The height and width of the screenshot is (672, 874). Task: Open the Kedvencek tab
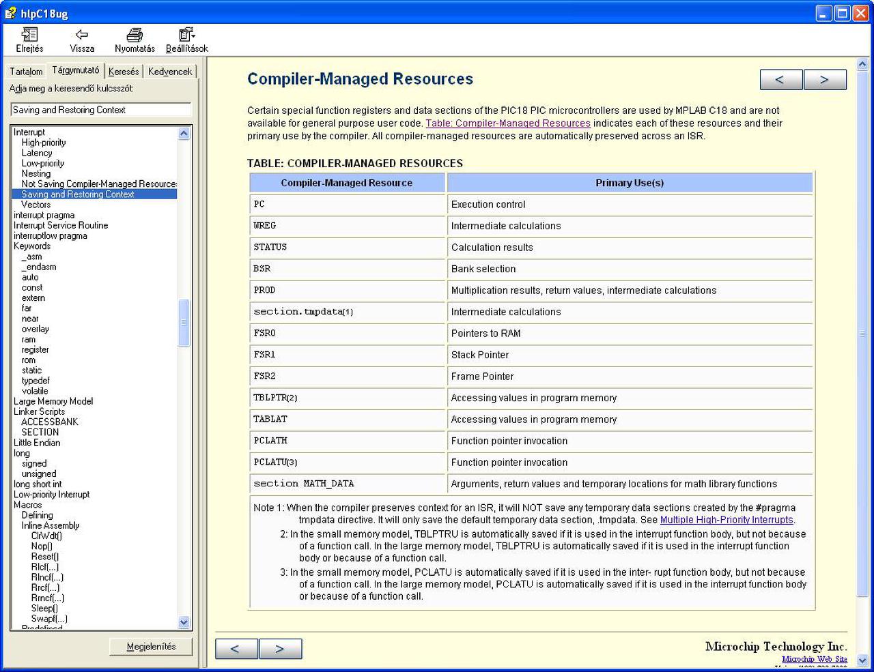pyautogui.click(x=170, y=72)
